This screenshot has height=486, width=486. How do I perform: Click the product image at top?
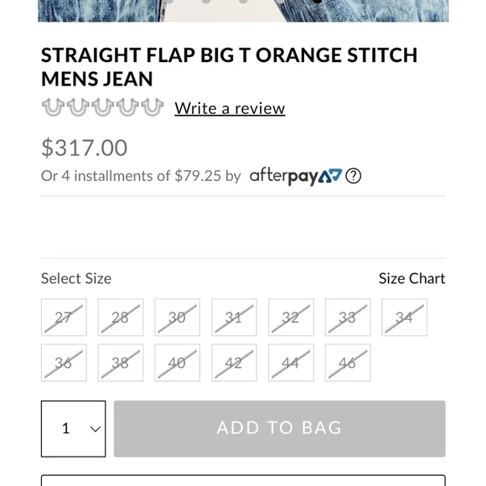click(243, 11)
